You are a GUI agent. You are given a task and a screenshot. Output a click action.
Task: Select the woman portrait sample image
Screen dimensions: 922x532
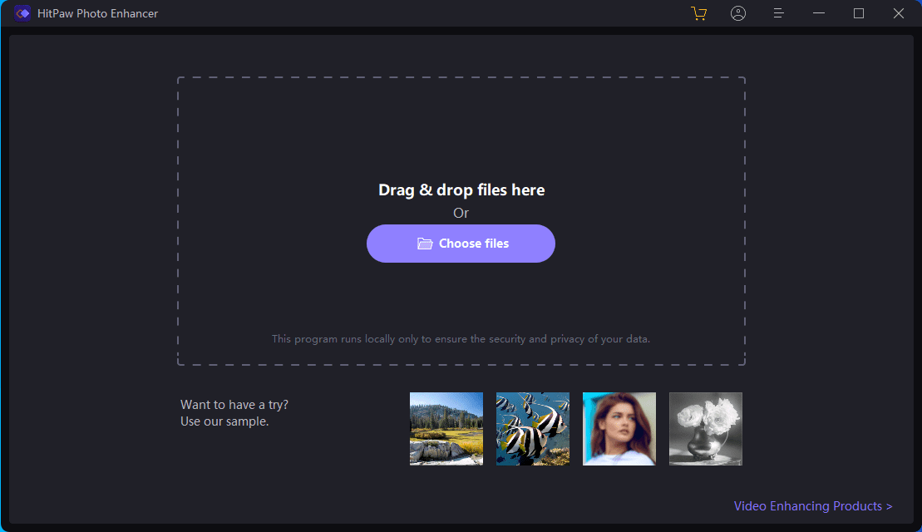pos(619,429)
